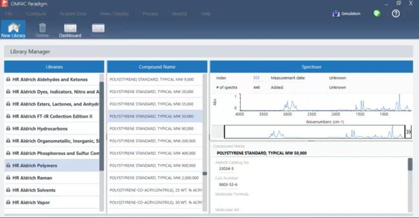
Task: Select POLYSTYRENE STANDARD MW 200,000 compound
Action: coord(155,141)
